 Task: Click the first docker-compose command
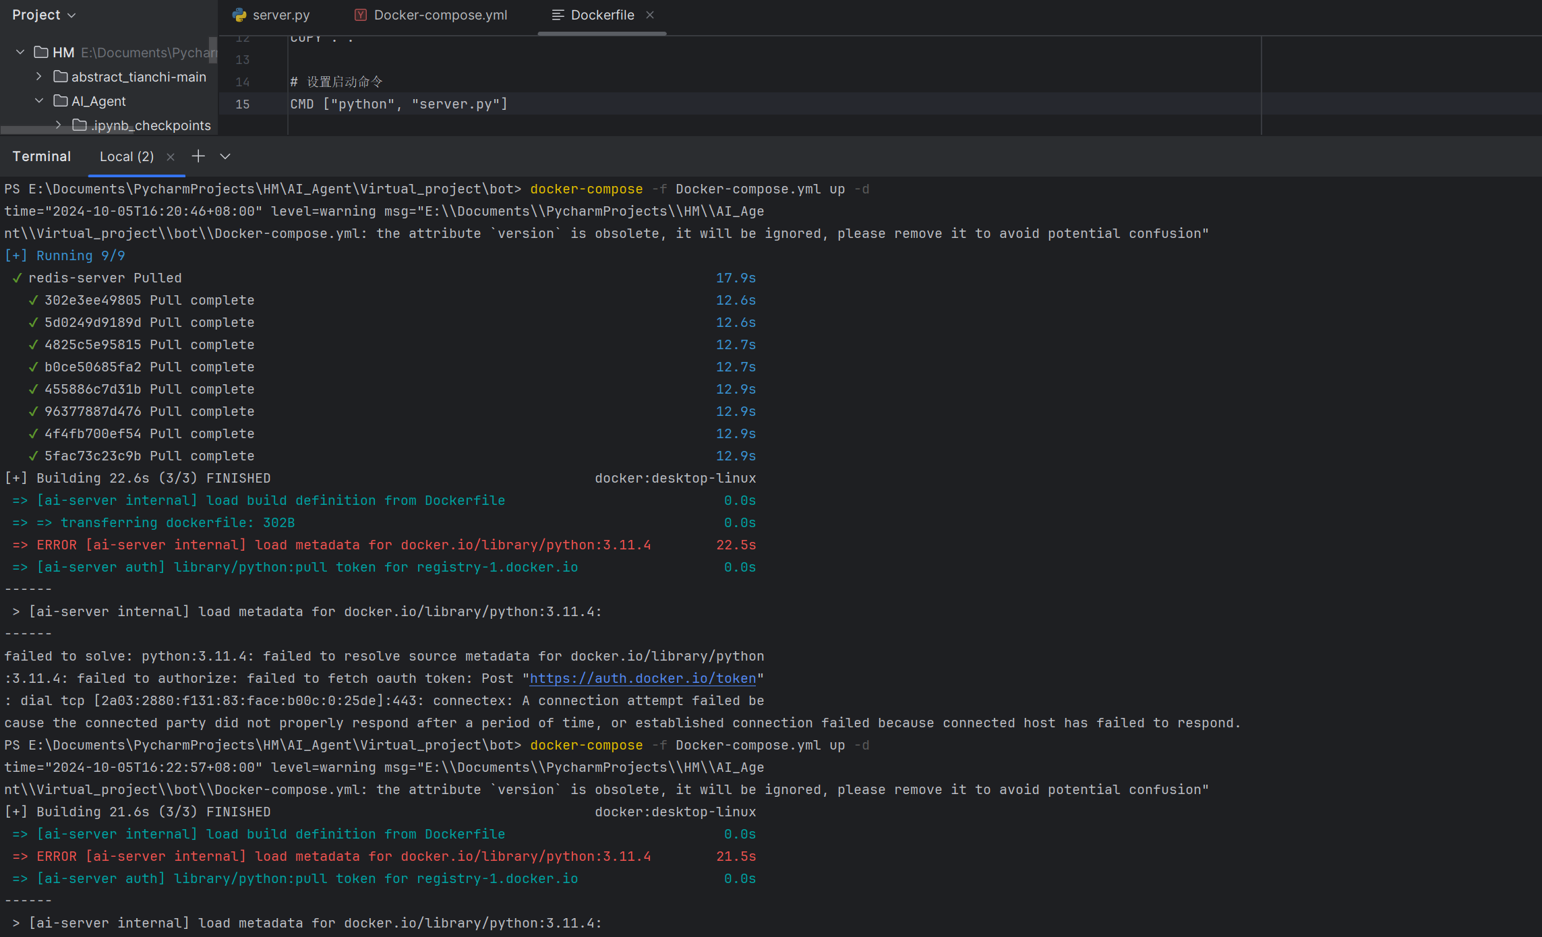(x=699, y=189)
